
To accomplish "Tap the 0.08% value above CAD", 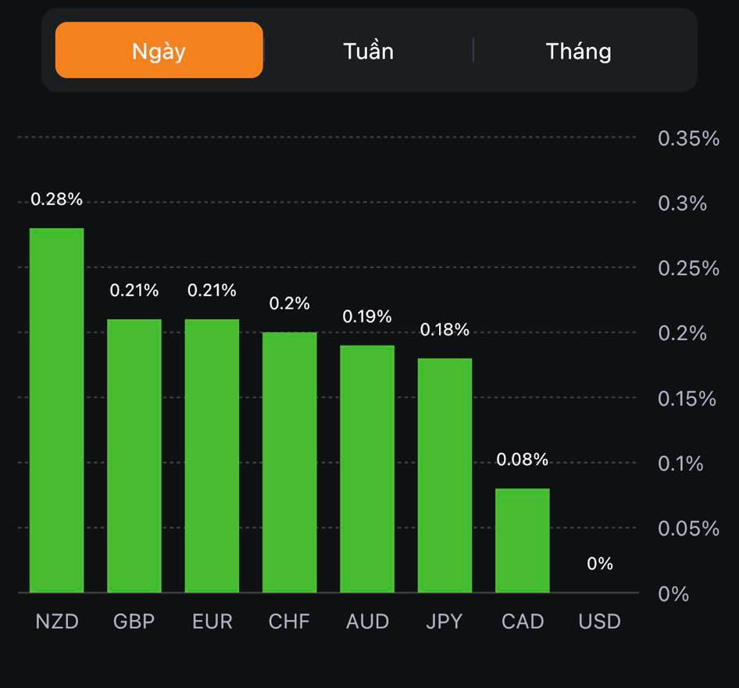I will click(523, 460).
